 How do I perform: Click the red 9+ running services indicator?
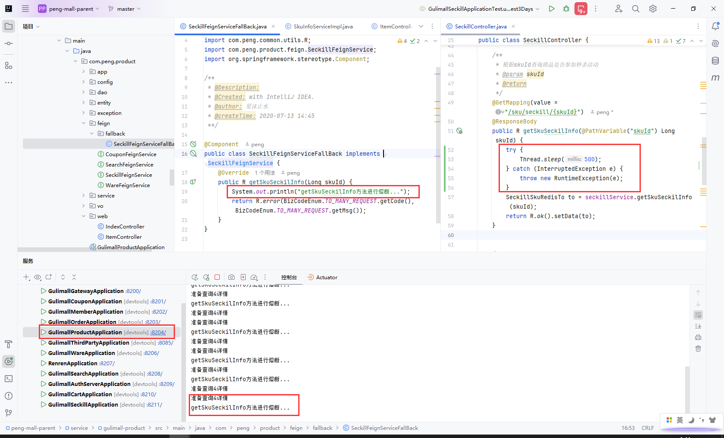point(581,9)
